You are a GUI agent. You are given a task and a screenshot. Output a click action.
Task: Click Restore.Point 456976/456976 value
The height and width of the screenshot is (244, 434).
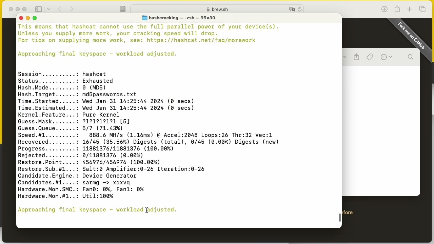click(x=121, y=162)
